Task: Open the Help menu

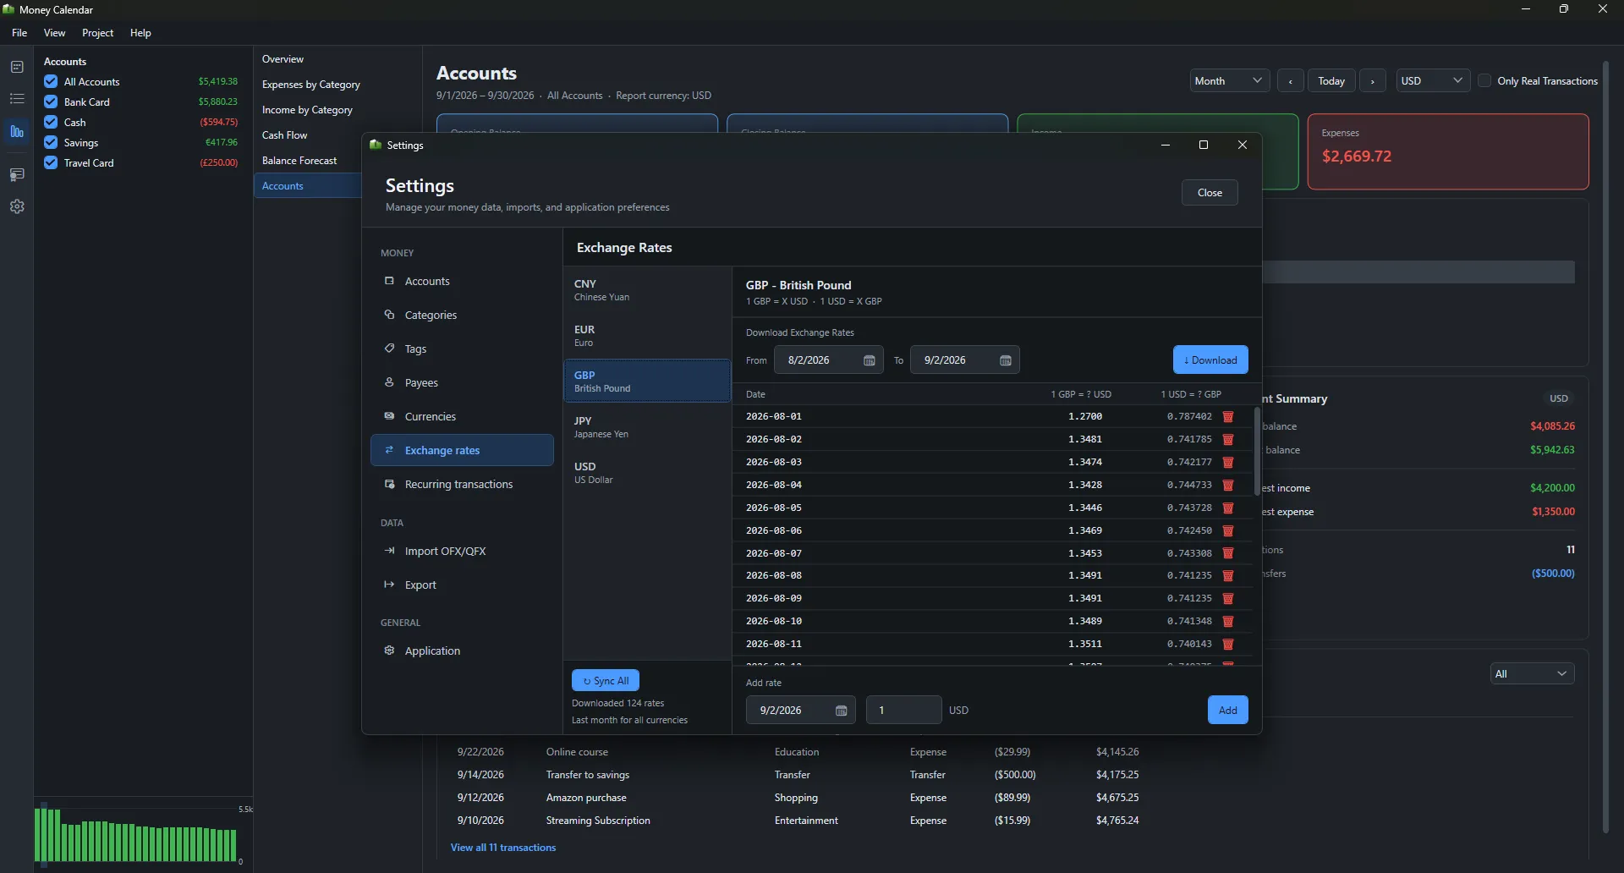Action: point(140,33)
